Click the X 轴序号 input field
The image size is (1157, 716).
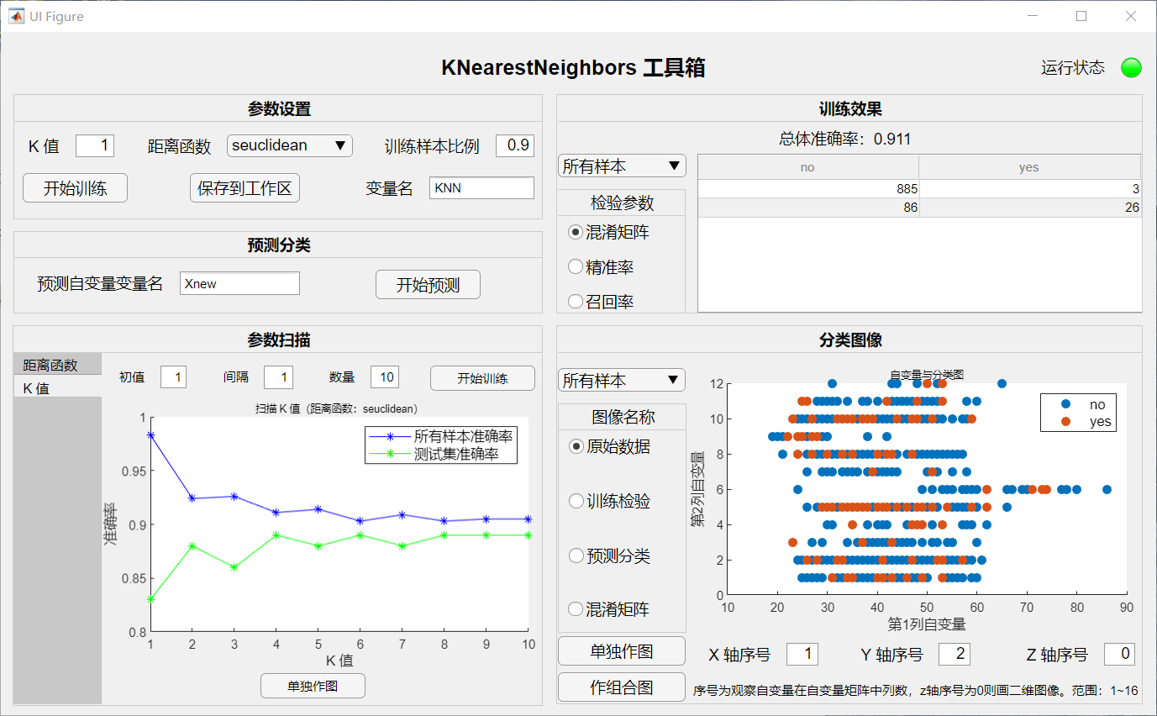tap(802, 654)
